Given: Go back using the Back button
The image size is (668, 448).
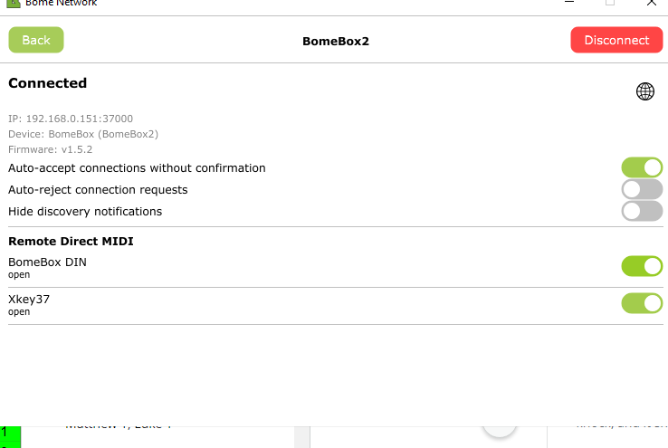Looking at the screenshot, I should 36,40.
